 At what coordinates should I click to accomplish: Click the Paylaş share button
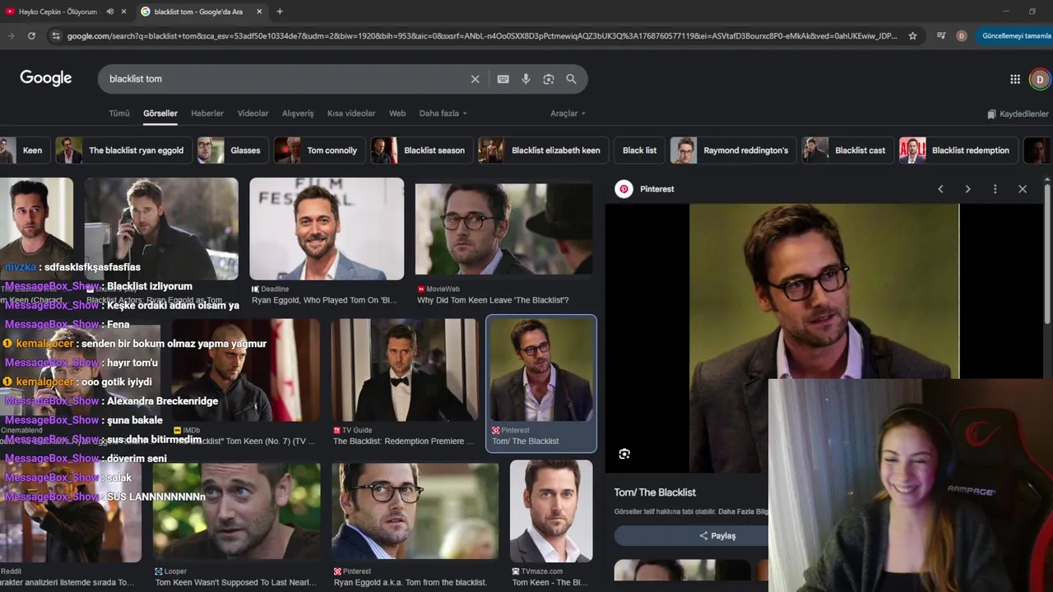(x=717, y=536)
